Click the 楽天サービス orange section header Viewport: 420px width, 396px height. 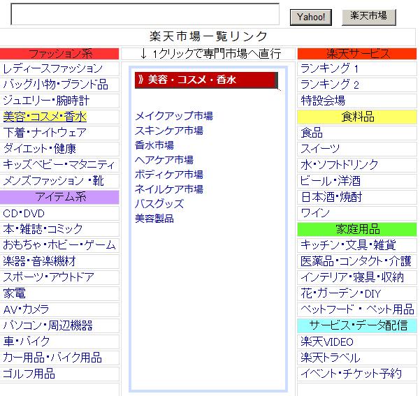(x=357, y=54)
